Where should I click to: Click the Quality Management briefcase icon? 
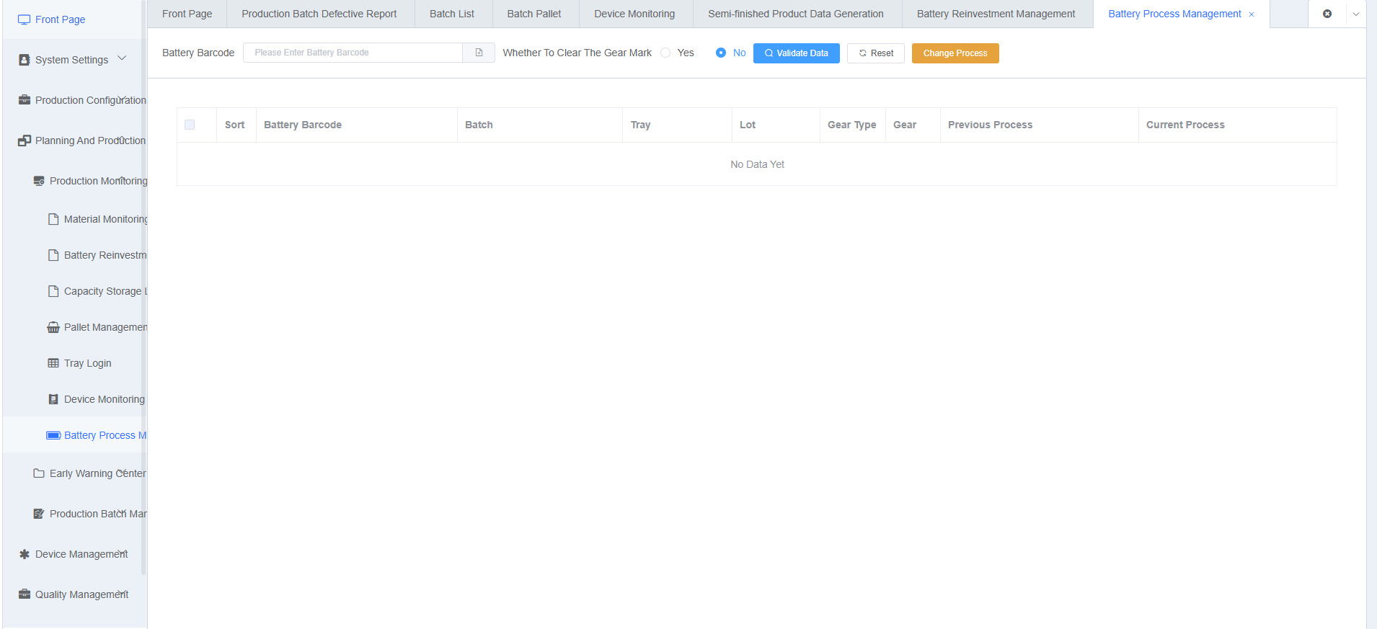(x=25, y=594)
